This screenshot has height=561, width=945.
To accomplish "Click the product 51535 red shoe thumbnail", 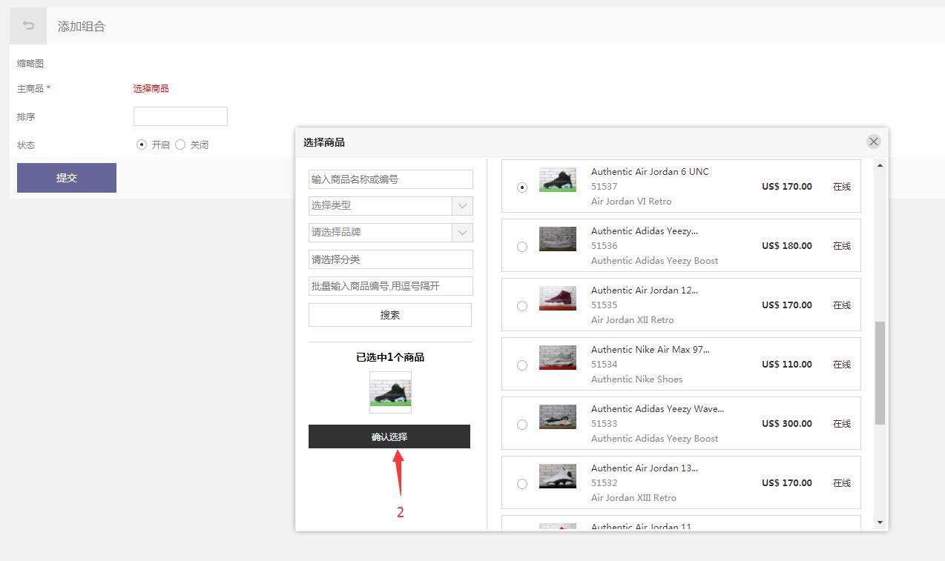I will (558, 298).
